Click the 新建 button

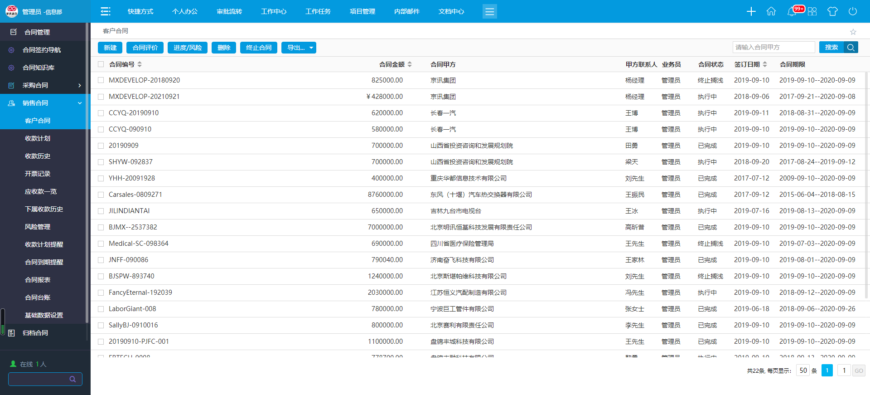(110, 48)
